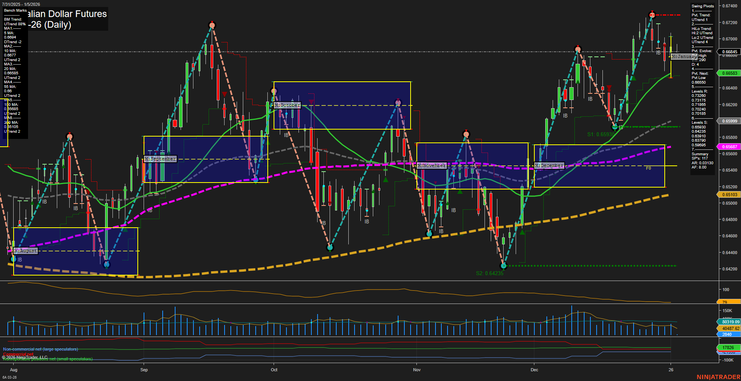The image size is (741, 381).
Task: Click the M:October month label box
Action: [x=287, y=105]
